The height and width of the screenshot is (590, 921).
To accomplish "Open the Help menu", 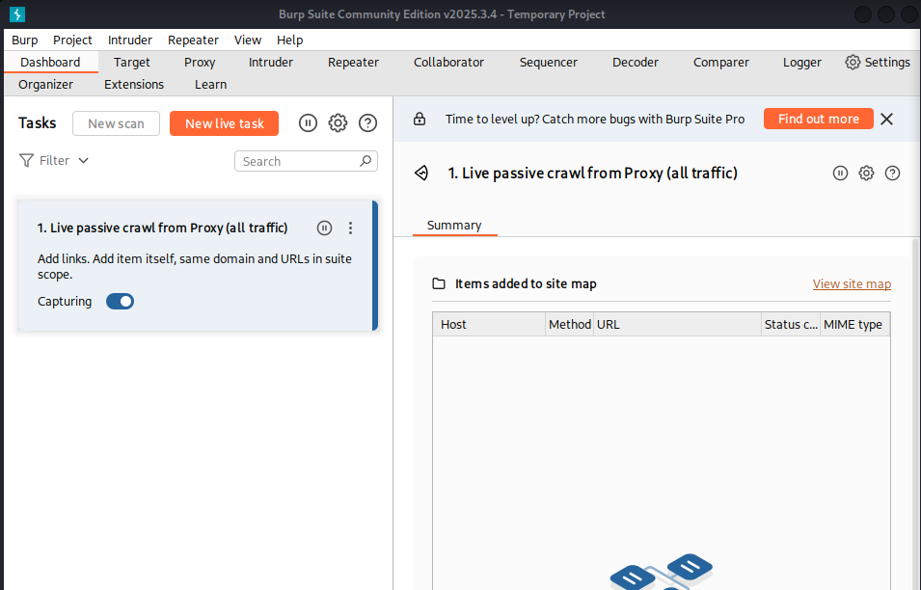I will pyautogui.click(x=289, y=40).
